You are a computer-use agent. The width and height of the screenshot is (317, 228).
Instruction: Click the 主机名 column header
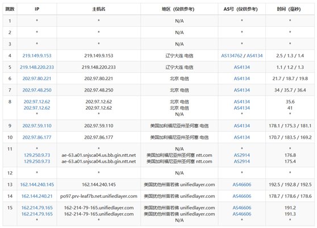click(99, 9)
